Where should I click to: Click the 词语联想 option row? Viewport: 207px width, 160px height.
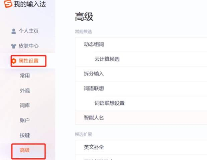[x=141, y=89]
